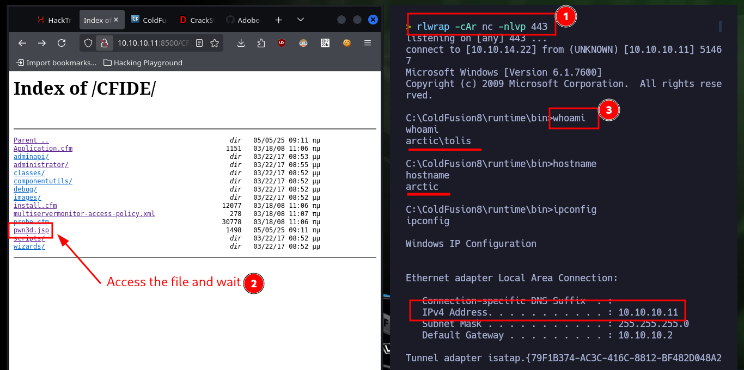Click Import bookmarks in bookmarks bar
This screenshot has width=744, height=370.
pyautogui.click(x=56, y=63)
